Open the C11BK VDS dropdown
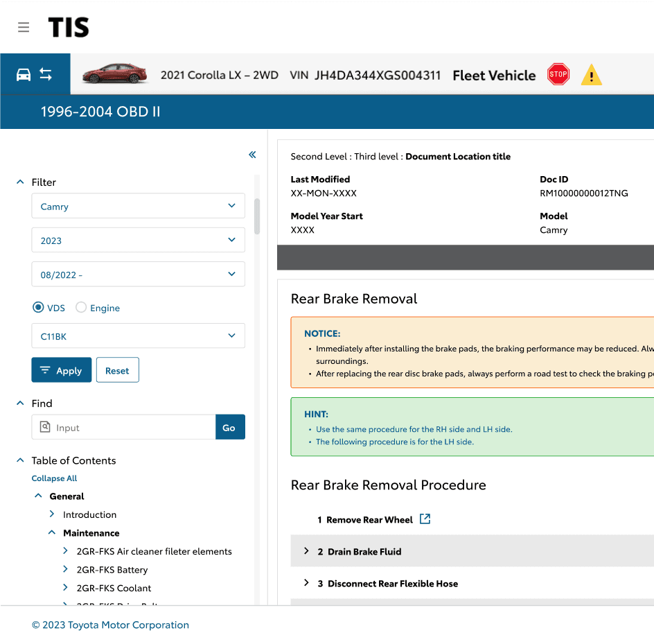 point(138,336)
